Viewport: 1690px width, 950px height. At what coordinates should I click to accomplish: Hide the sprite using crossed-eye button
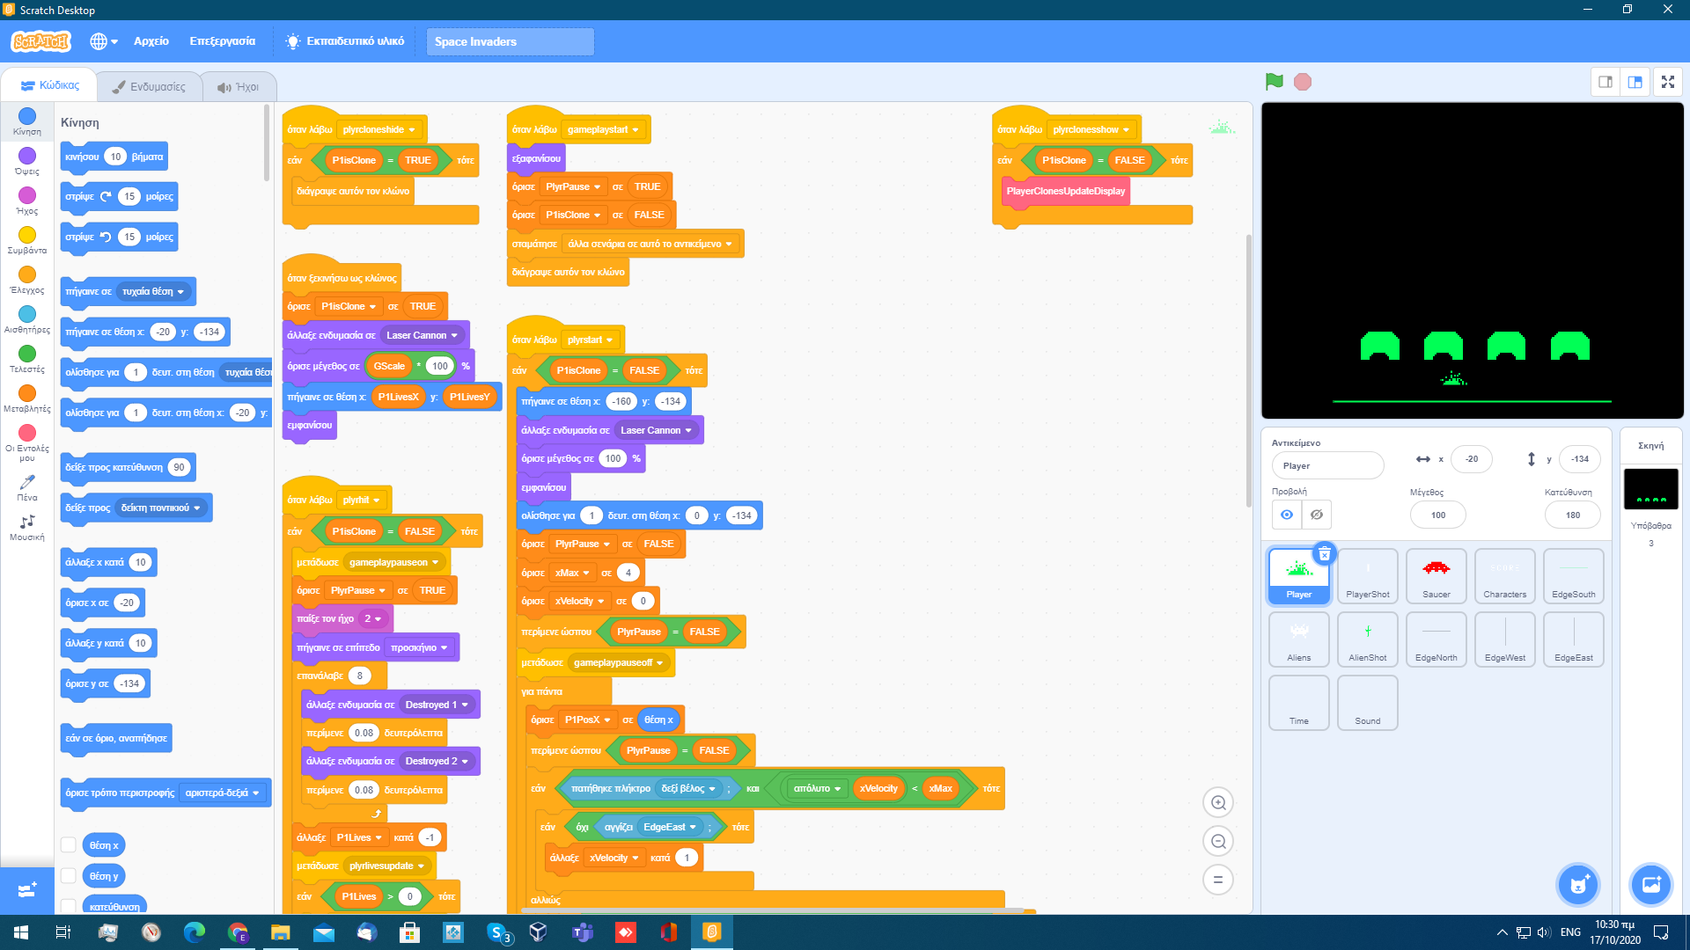tap(1317, 515)
